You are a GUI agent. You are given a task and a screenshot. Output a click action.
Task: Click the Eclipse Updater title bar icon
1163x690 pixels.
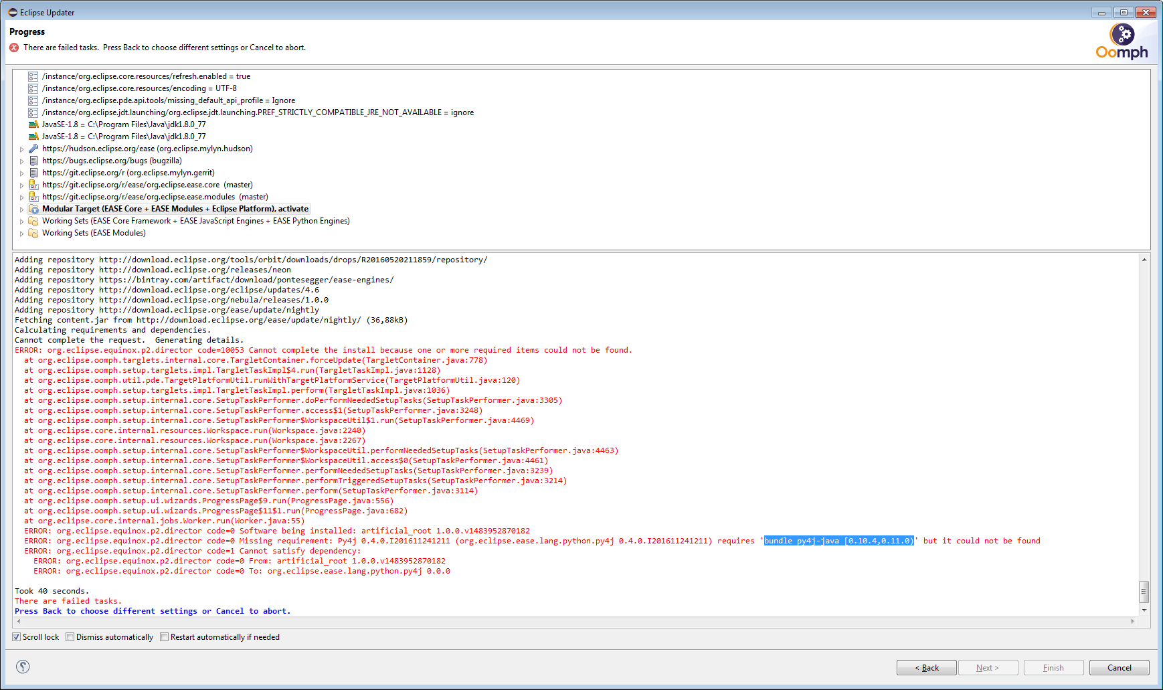(12, 12)
